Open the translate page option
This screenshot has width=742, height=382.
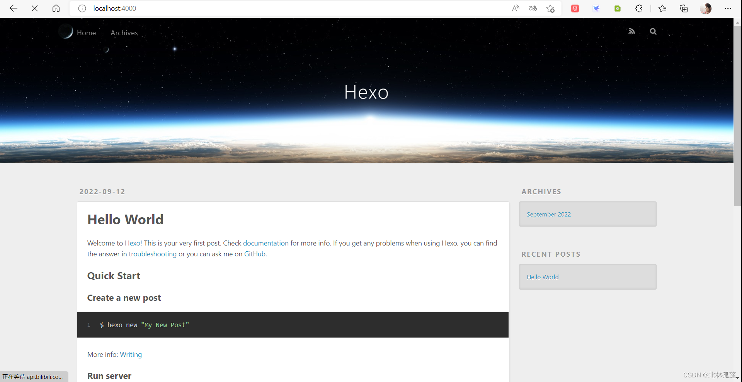533,9
